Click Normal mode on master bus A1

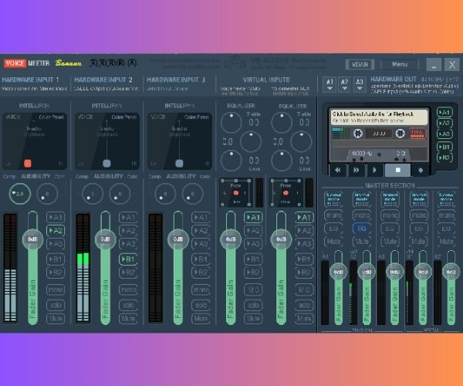333,199
